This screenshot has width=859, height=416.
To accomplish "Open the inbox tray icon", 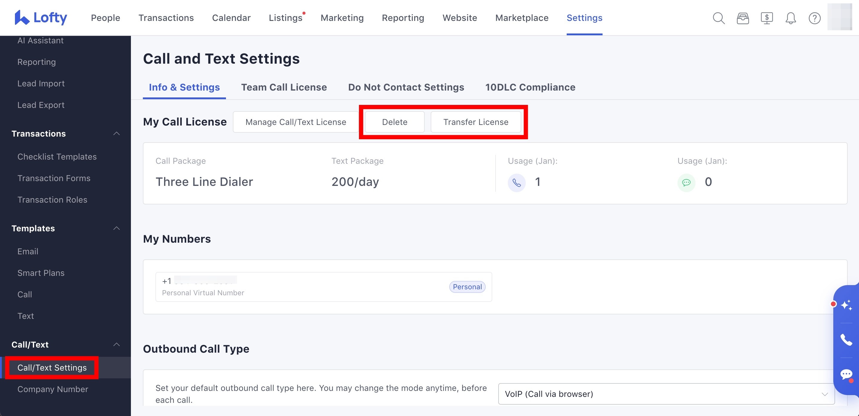I will pos(743,18).
